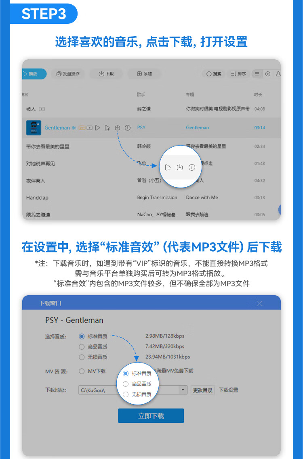Click the 专辑 column header
Image resolution: width=303 pixels, height=459 pixels.
click(x=190, y=94)
